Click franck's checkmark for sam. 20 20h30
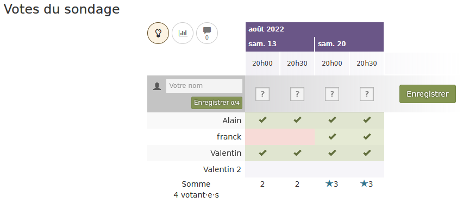The image size is (463, 203). pos(367,136)
